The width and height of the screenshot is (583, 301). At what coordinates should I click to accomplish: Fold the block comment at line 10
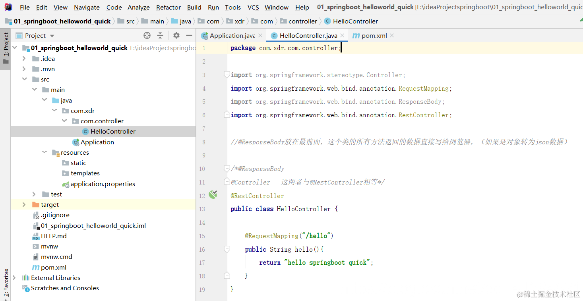(227, 168)
